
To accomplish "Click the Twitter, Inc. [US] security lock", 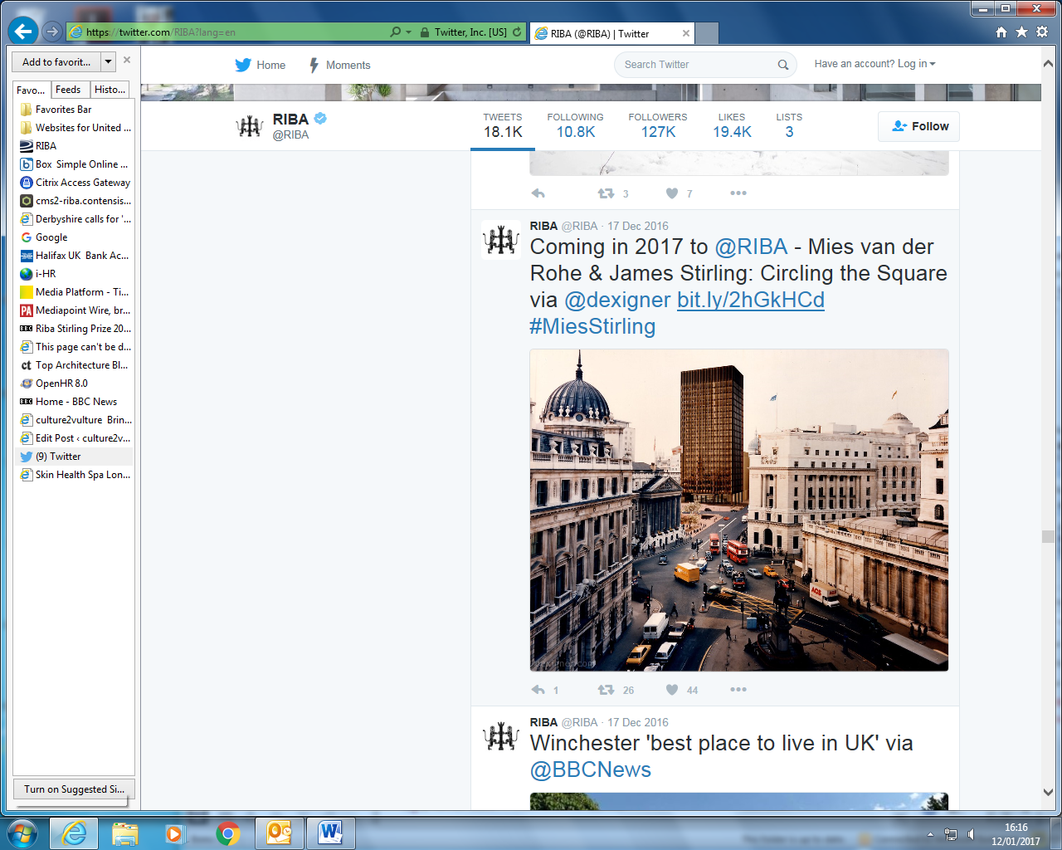I will coord(463,32).
